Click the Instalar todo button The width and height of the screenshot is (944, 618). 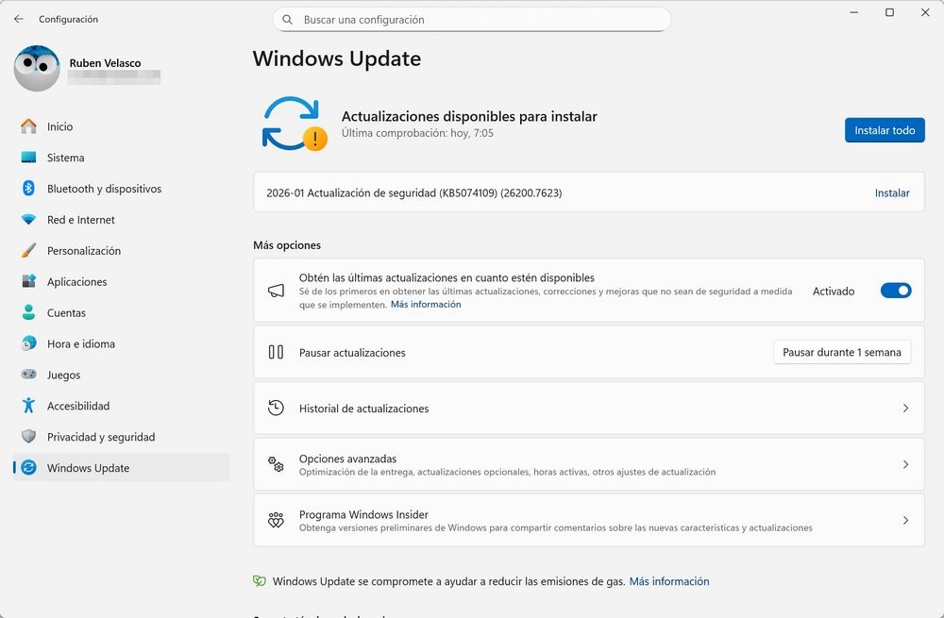pyautogui.click(x=885, y=131)
